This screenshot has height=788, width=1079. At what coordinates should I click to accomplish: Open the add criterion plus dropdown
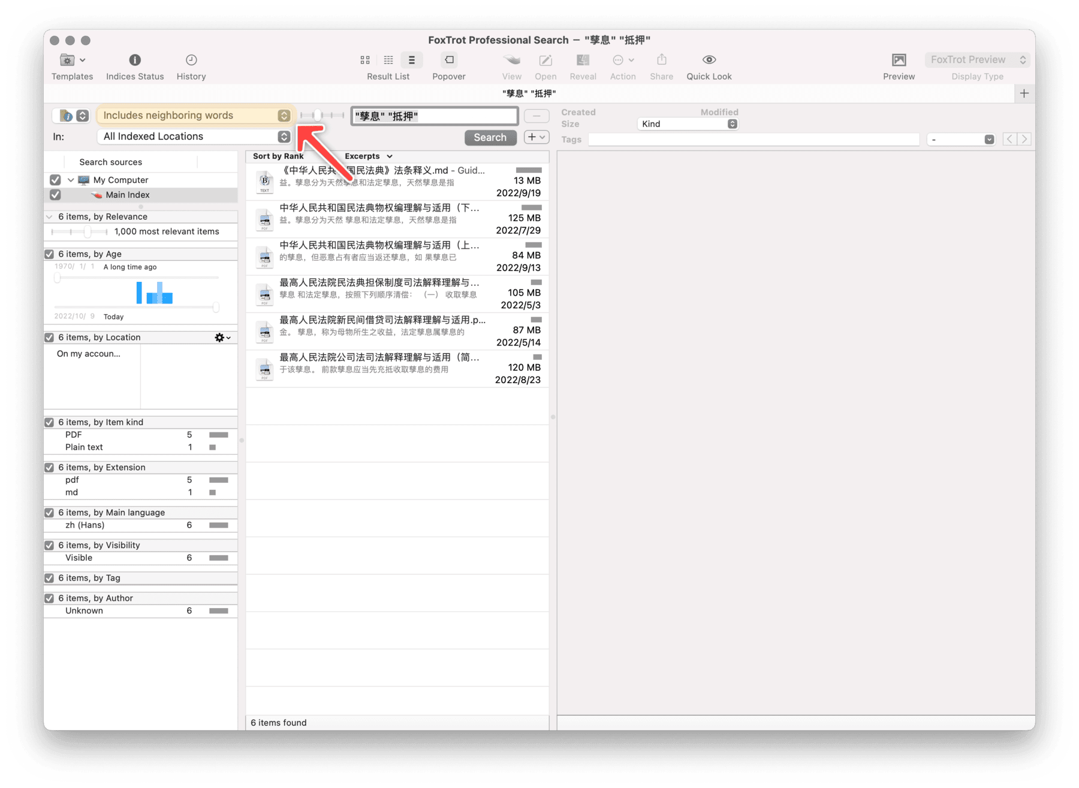pyautogui.click(x=537, y=137)
